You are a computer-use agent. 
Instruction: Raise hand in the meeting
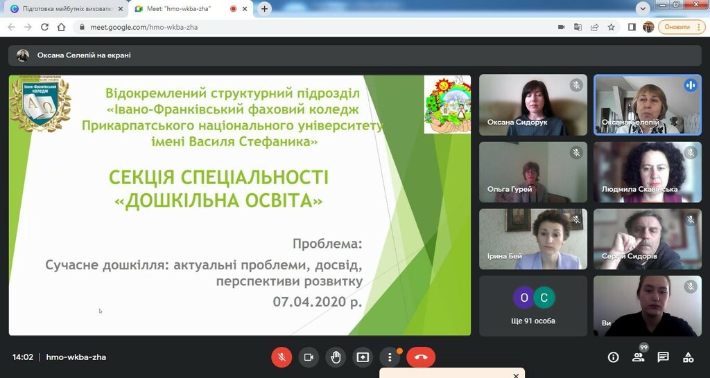[335, 357]
